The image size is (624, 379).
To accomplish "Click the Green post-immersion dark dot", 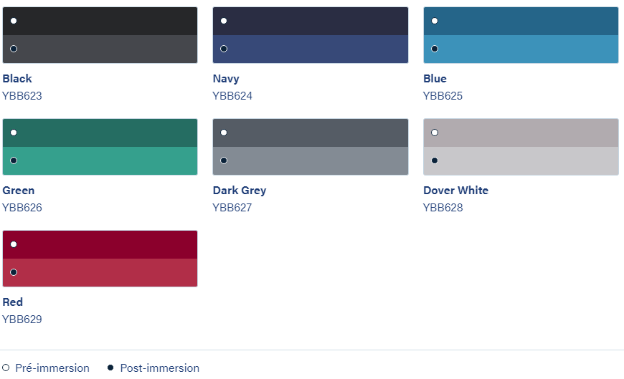I will pos(14,160).
